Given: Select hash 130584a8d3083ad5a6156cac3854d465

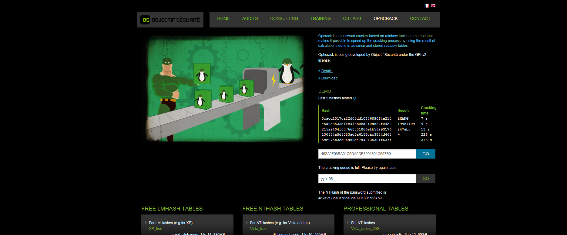Looking at the screenshot, I should [x=357, y=134].
